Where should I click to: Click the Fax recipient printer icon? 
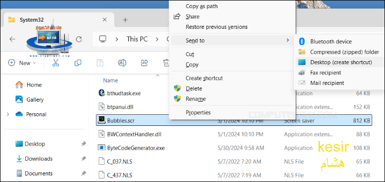[302, 72]
